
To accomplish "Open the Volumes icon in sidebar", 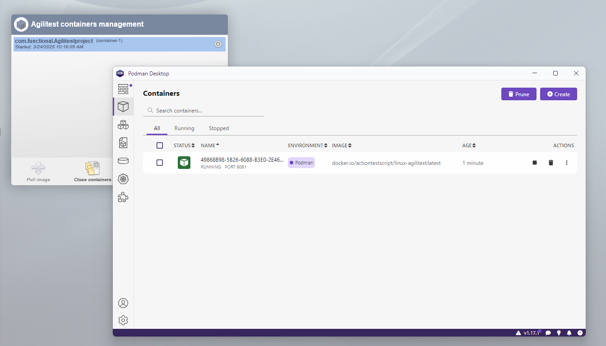I will click(x=123, y=161).
